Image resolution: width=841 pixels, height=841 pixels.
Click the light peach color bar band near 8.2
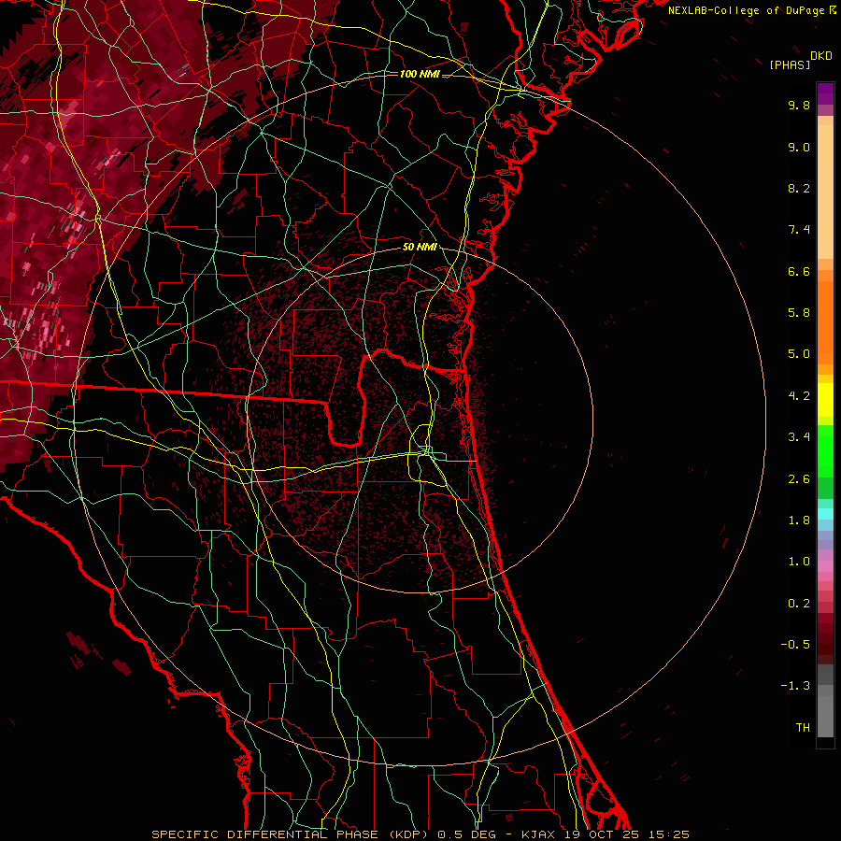[x=825, y=192]
